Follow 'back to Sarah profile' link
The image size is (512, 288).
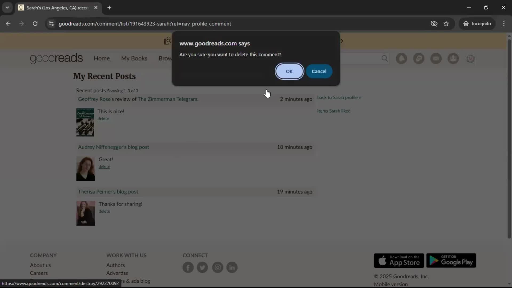[x=339, y=97]
